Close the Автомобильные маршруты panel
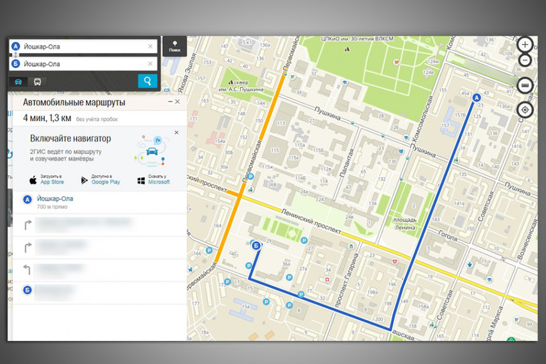 177,102
